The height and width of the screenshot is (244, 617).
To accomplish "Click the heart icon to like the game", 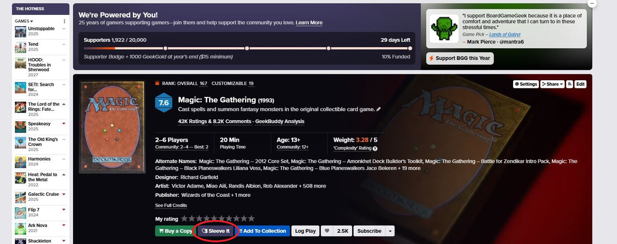I will click(x=328, y=231).
